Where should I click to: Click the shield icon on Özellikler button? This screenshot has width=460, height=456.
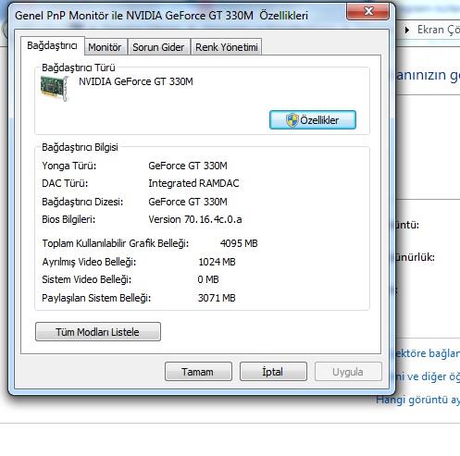point(292,120)
